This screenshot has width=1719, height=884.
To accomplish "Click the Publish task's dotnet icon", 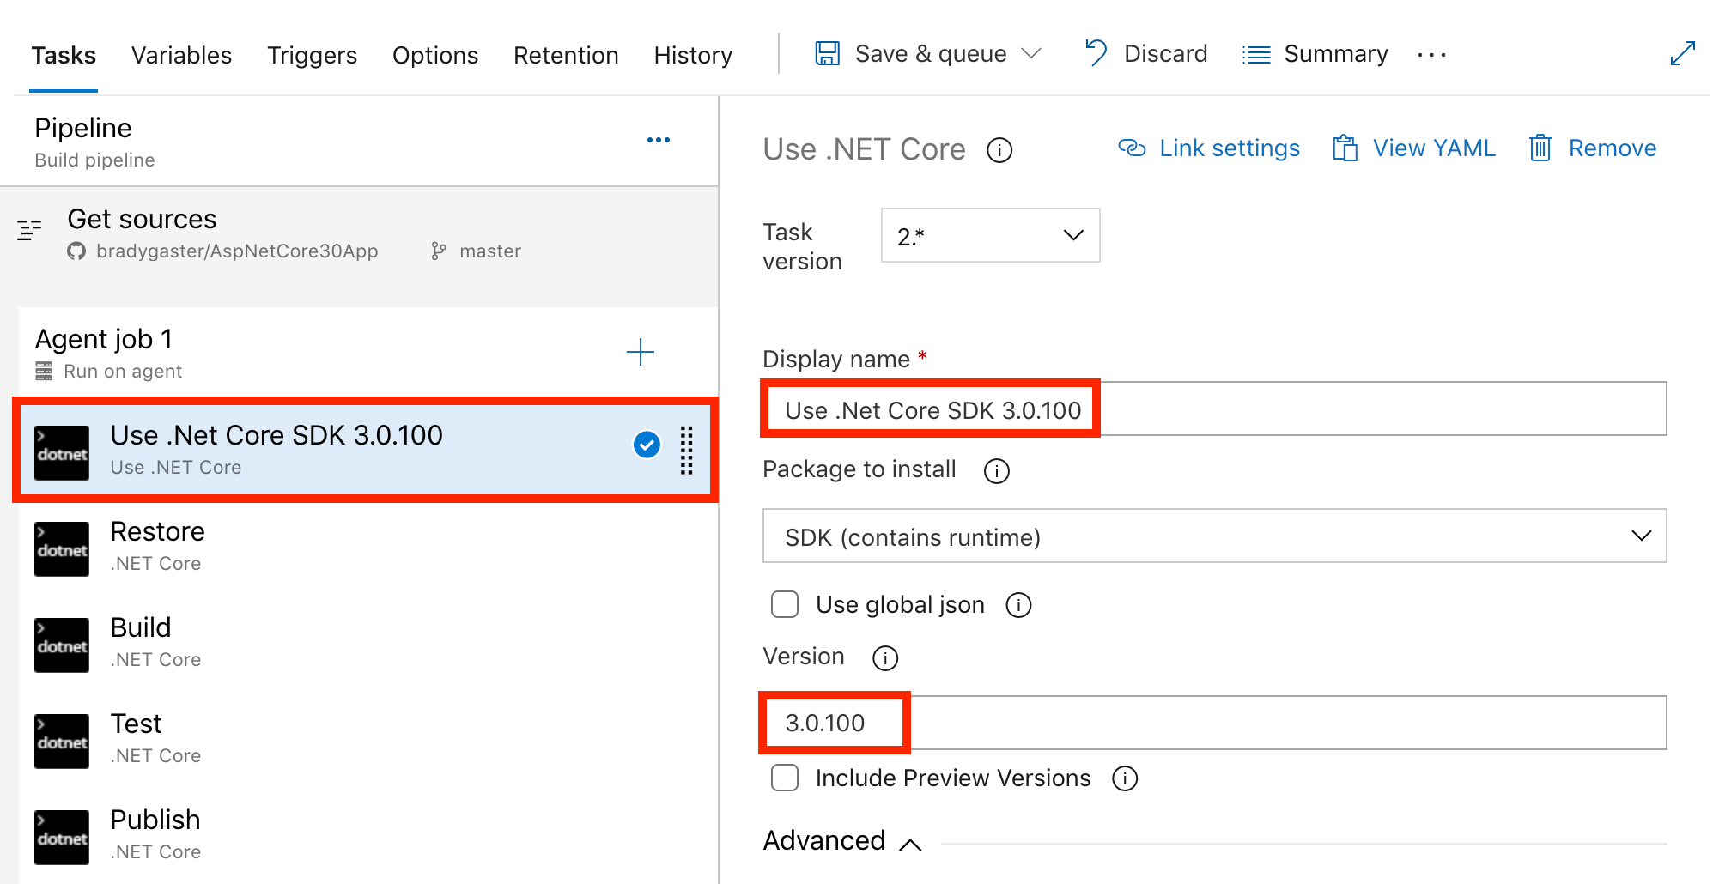I will pos(61,836).
